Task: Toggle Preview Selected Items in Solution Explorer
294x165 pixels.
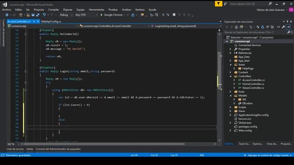Action: [288, 27]
